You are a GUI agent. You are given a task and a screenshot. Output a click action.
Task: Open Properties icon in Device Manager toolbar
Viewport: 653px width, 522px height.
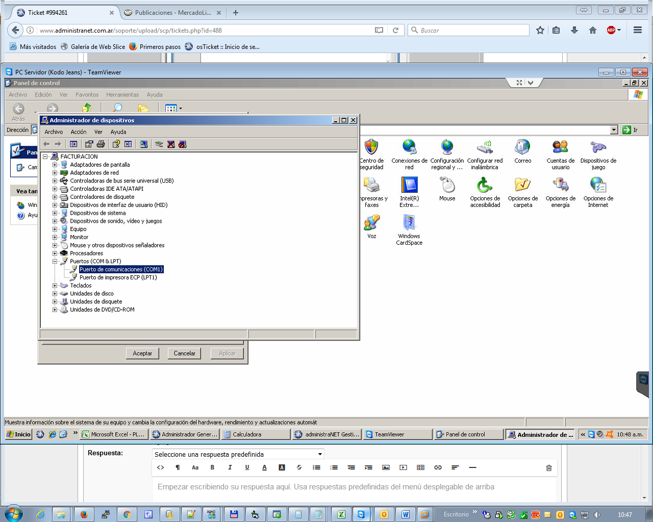89,144
